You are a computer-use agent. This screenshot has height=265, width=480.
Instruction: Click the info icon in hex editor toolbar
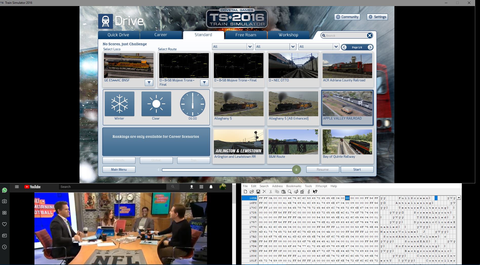pyautogui.click(x=309, y=192)
